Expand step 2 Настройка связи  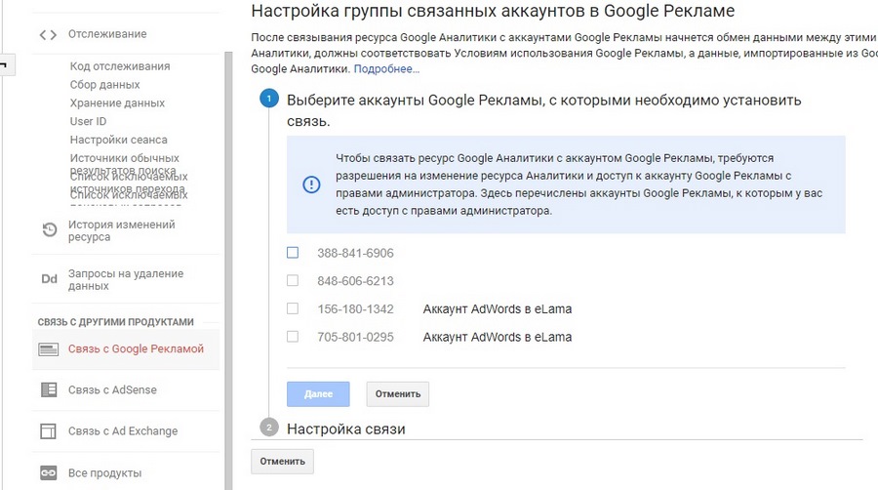pyautogui.click(x=346, y=429)
